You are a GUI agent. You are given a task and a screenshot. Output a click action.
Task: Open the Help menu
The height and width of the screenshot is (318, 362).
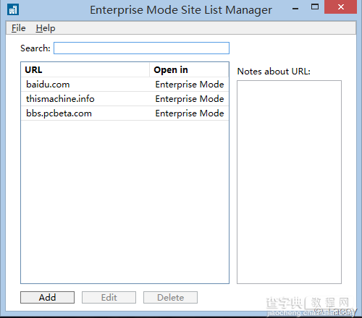46,28
